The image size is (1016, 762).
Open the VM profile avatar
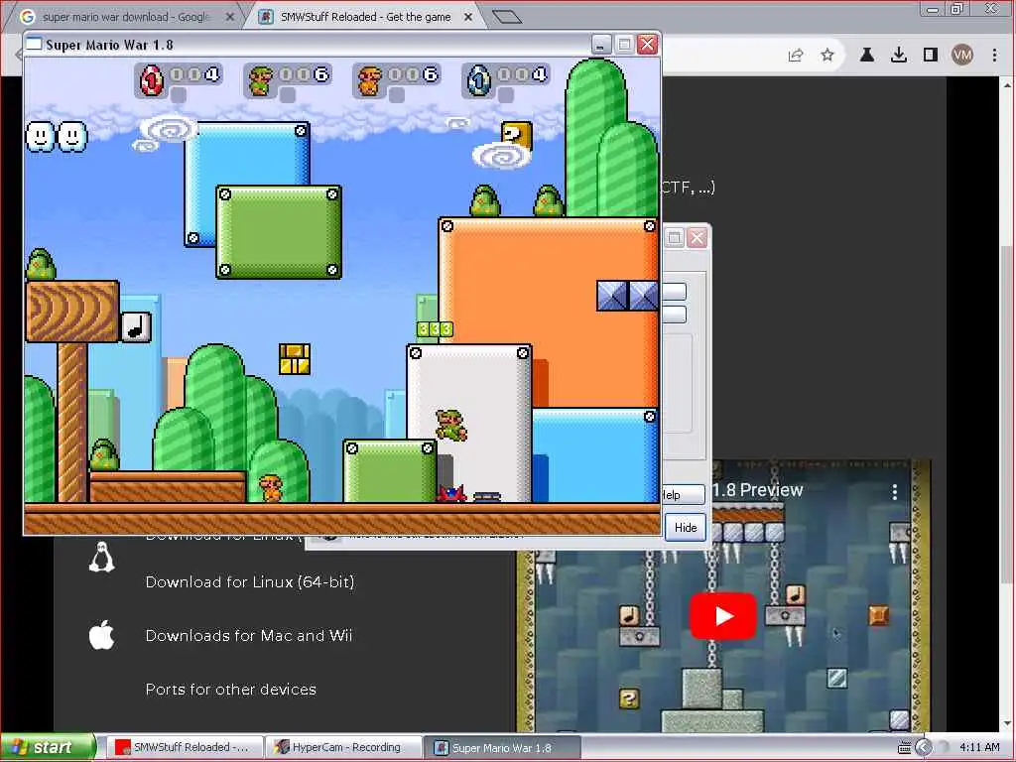point(962,56)
